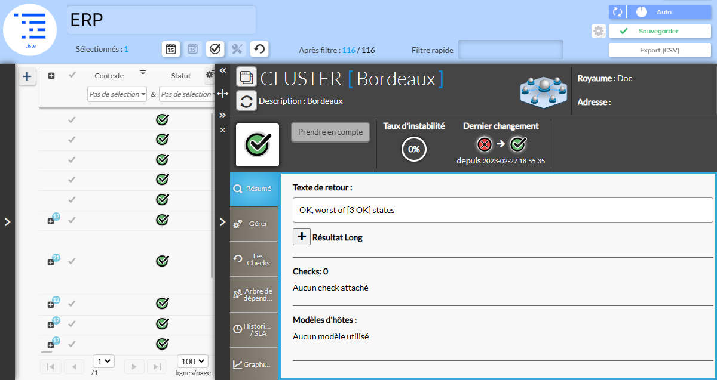The image size is (717, 380).
Task: Open the Bordeaux cluster in new window
Action: point(246,77)
